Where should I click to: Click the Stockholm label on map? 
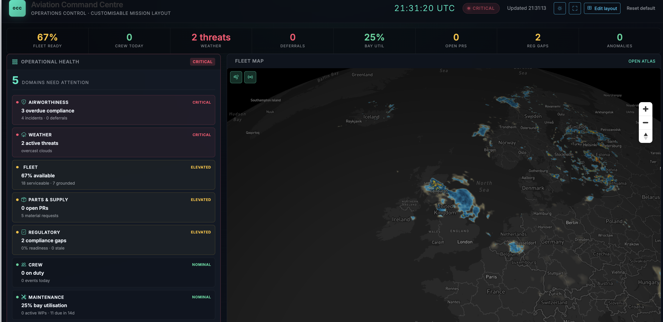pyautogui.click(x=564, y=154)
